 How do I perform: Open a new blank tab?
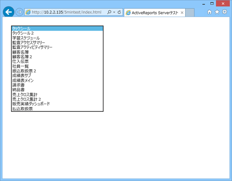(x=190, y=13)
